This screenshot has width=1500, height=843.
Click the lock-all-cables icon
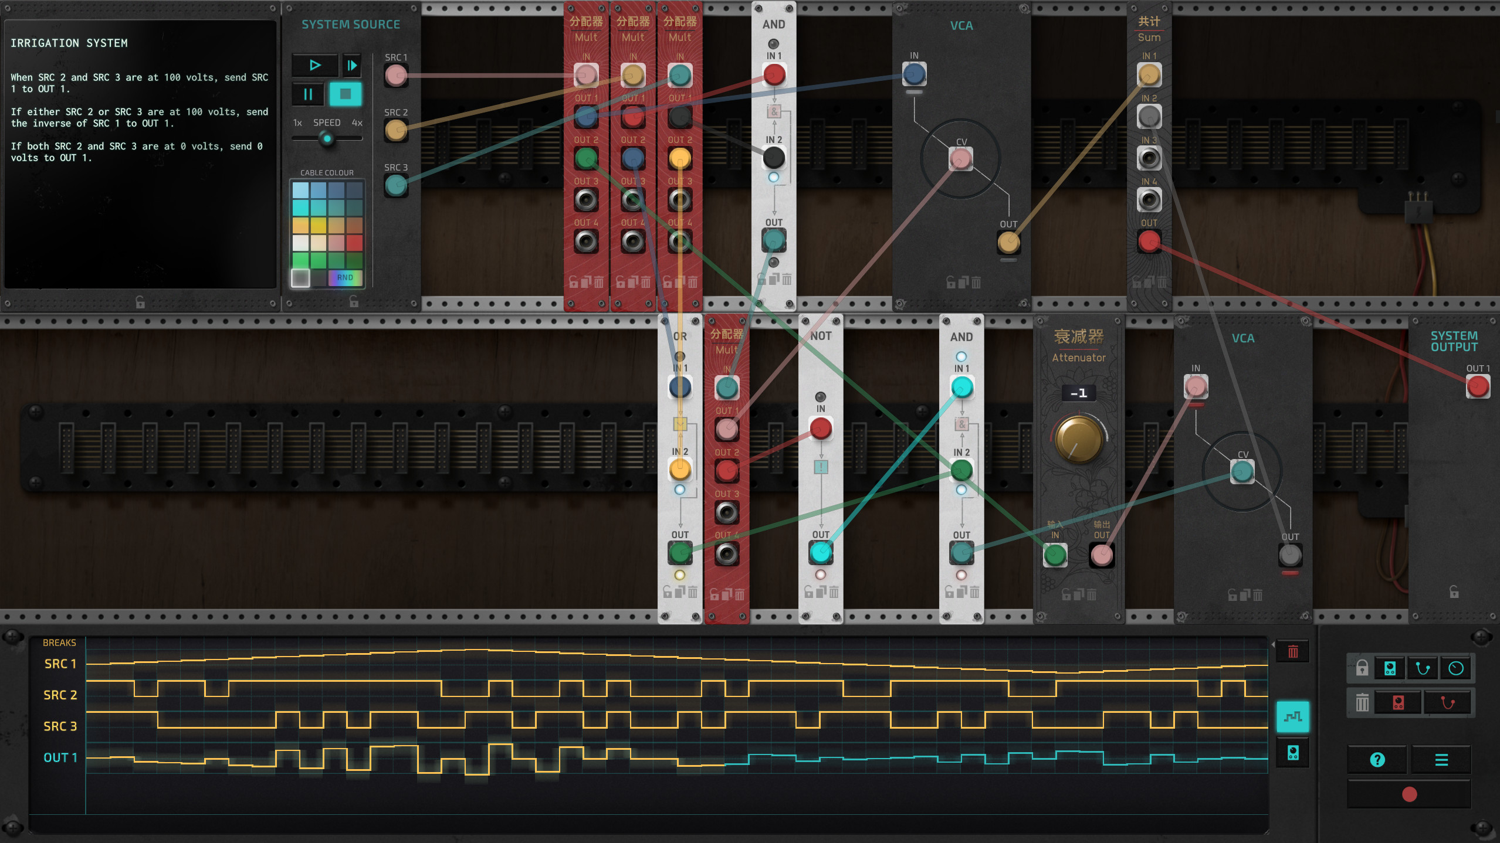pos(1423,668)
